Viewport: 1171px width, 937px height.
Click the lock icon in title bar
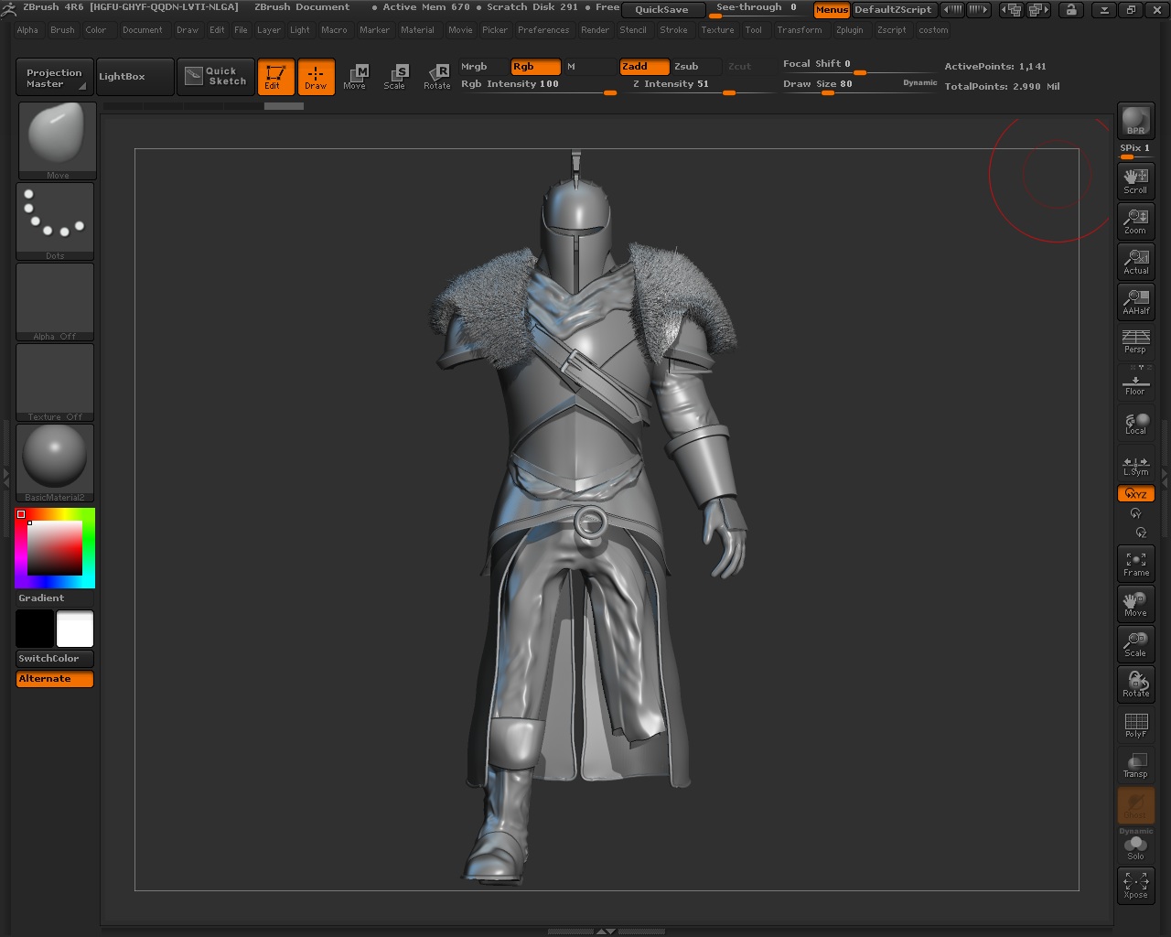pyautogui.click(x=1071, y=10)
